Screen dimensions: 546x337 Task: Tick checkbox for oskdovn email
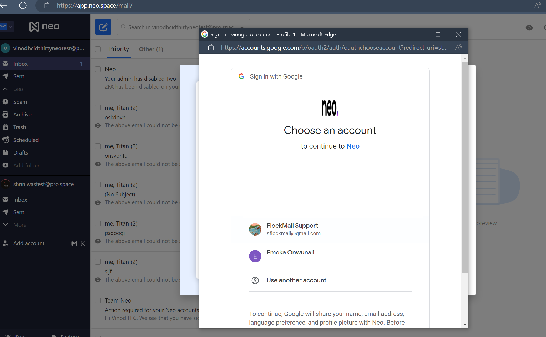[x=98, y=108]
